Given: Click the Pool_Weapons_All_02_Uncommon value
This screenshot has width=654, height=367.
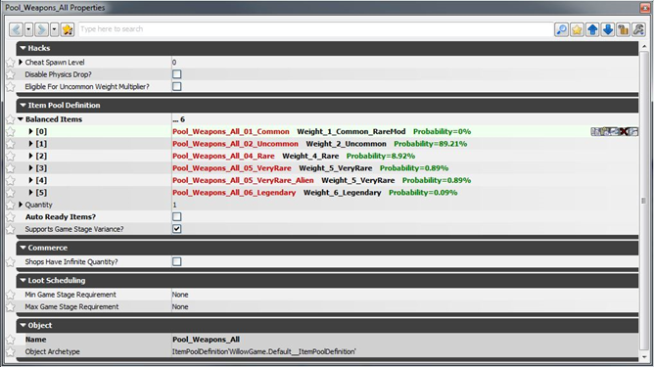Looking at the screenshot, I should pyautogui.click(x=235, y=144).
